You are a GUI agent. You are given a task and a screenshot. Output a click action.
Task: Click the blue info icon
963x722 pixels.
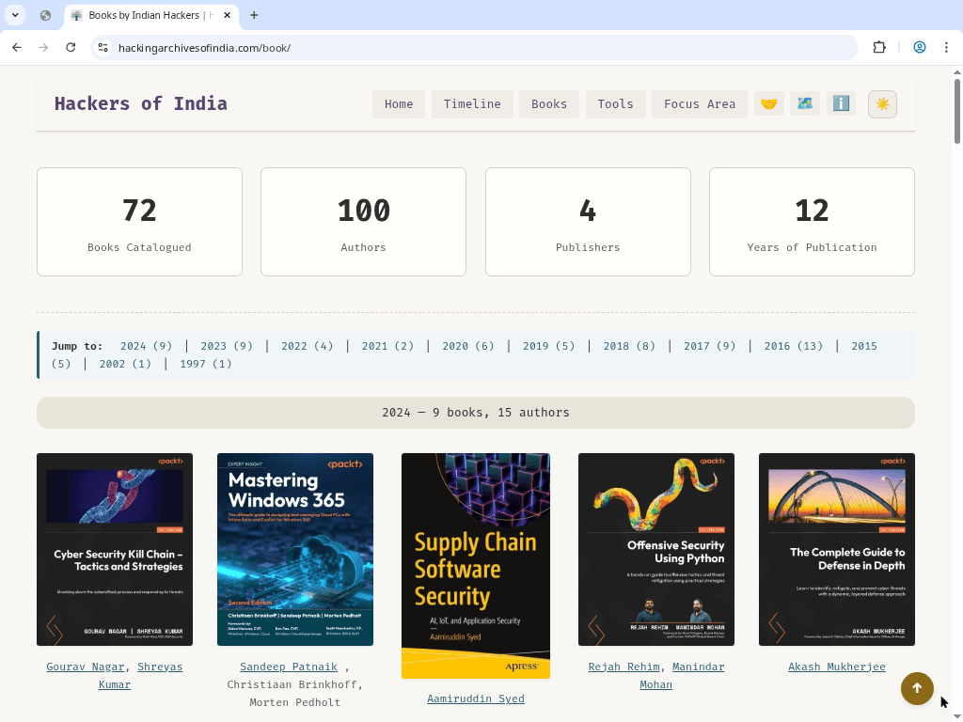841,104
